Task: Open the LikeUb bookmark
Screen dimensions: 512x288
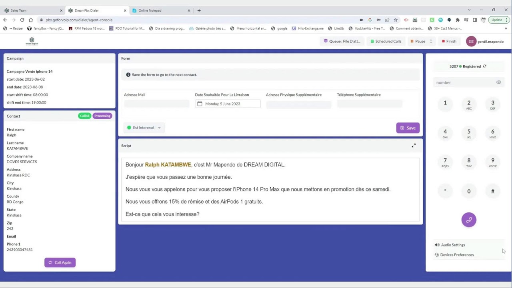Action: pos(336,28)
